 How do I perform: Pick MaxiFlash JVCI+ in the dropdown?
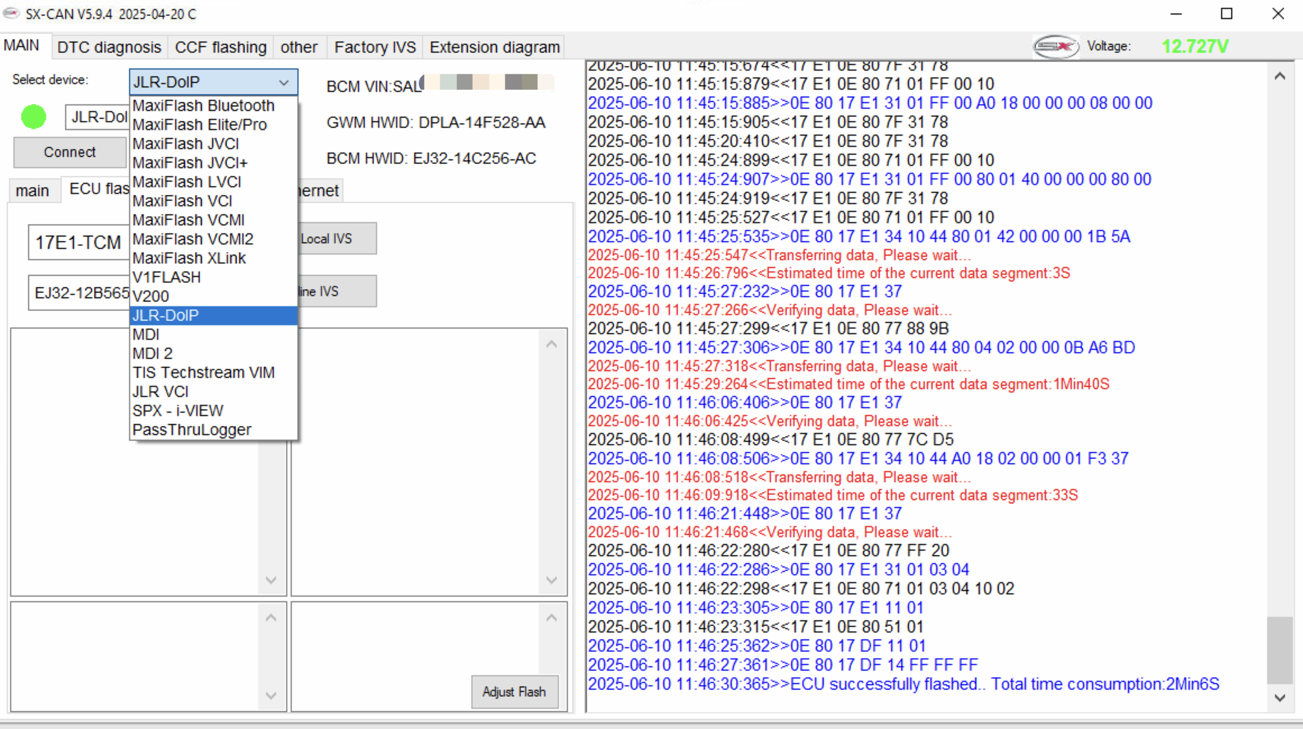click(x=213, y=163)
